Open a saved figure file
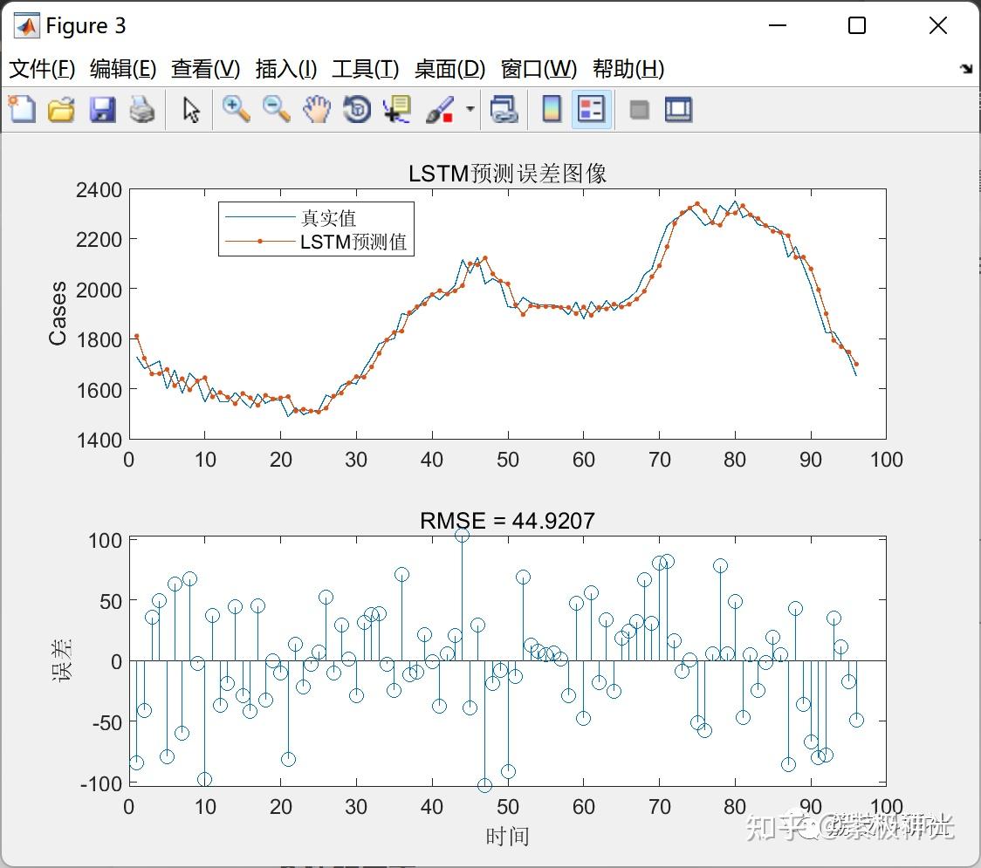The height and width of the screenshot is (868, 981). (x=61, y=109)
